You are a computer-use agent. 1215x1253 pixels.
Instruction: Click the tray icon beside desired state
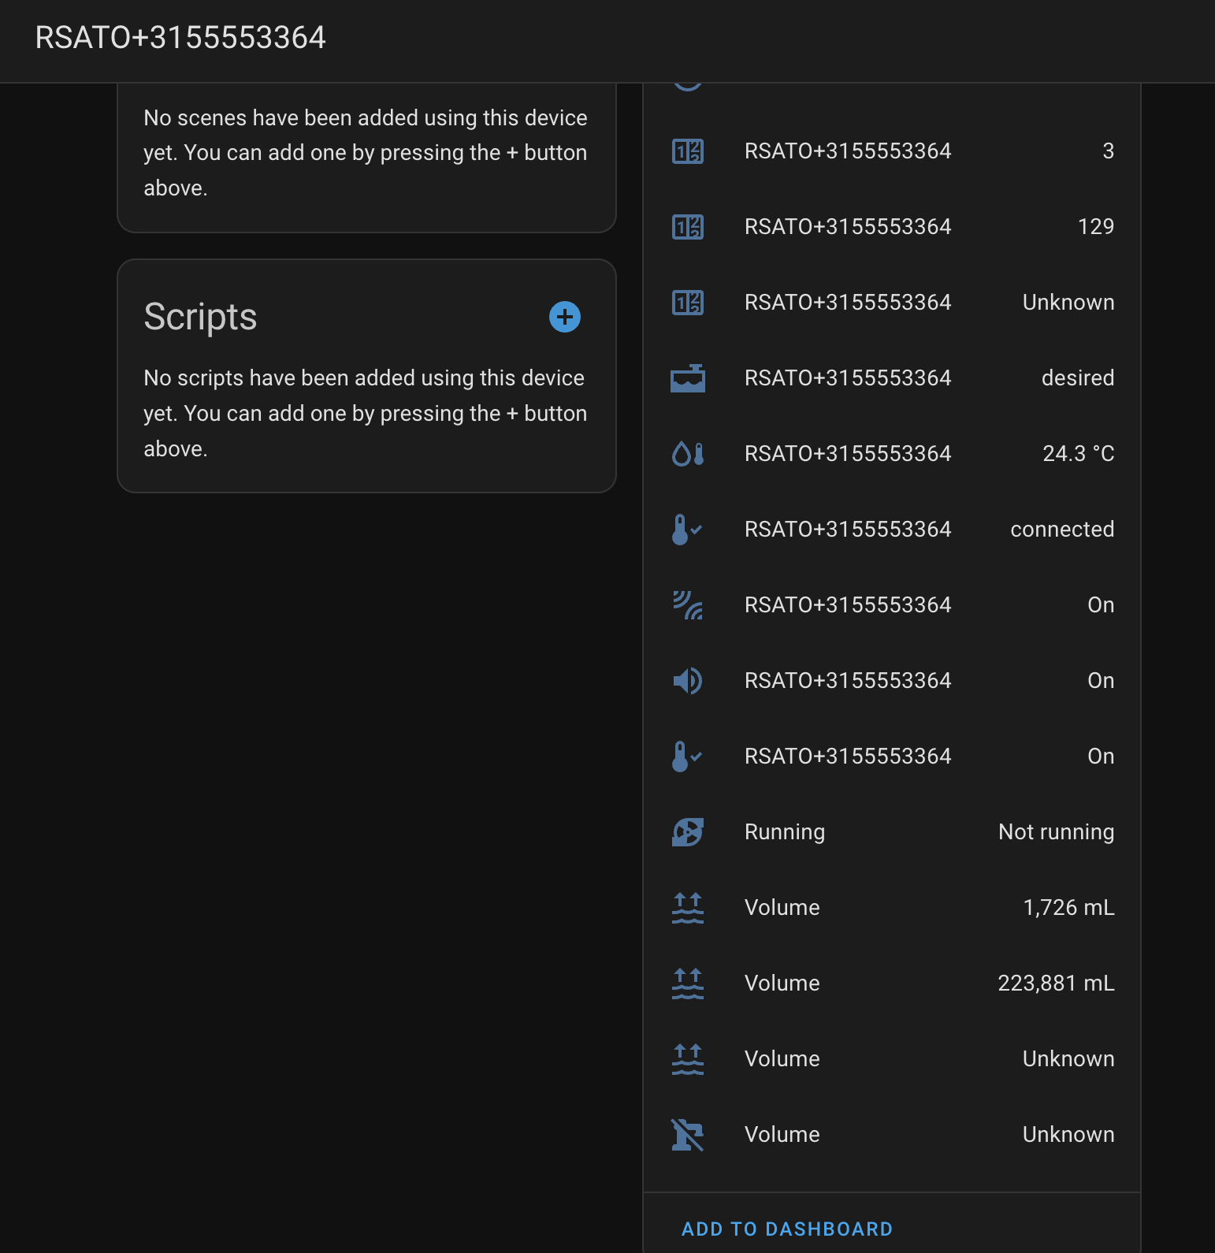tap(687, 378)
